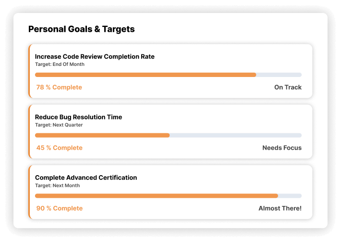Select the 45 % Complete text

point(59,148)
